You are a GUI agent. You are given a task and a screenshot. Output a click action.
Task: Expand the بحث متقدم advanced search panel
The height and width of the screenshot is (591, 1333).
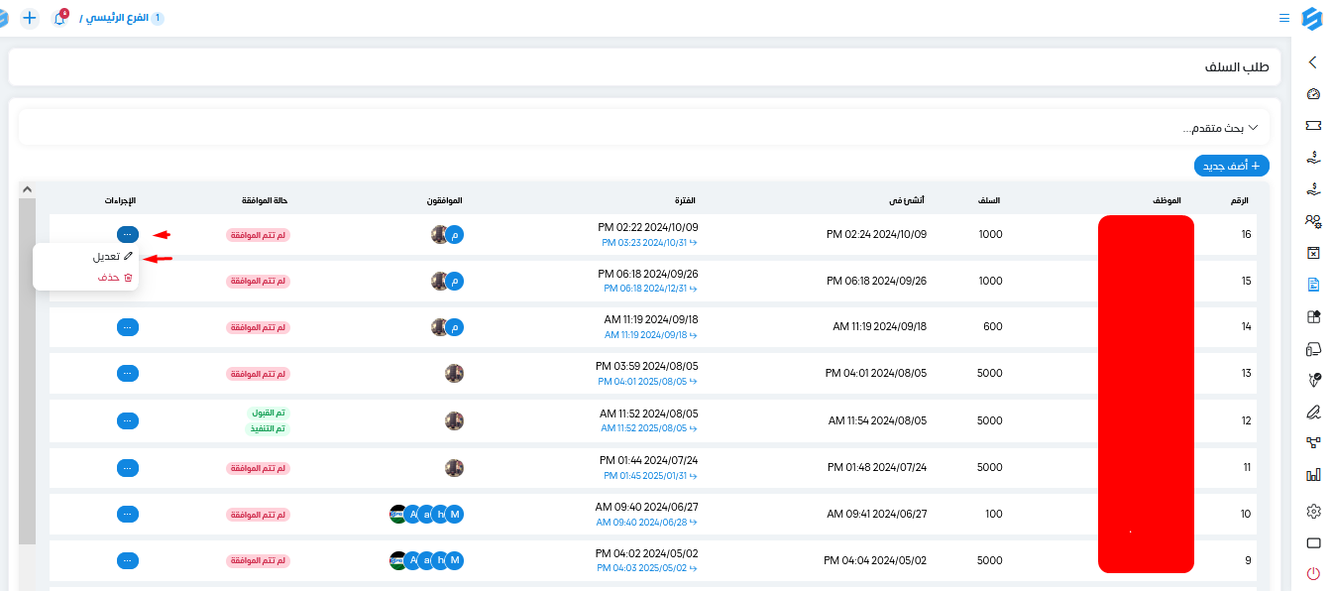pos(1226,128)
